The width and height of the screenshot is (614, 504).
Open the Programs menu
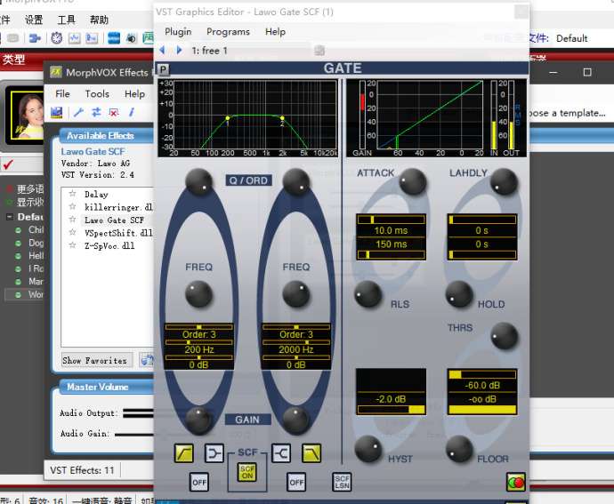coord(228,32)
